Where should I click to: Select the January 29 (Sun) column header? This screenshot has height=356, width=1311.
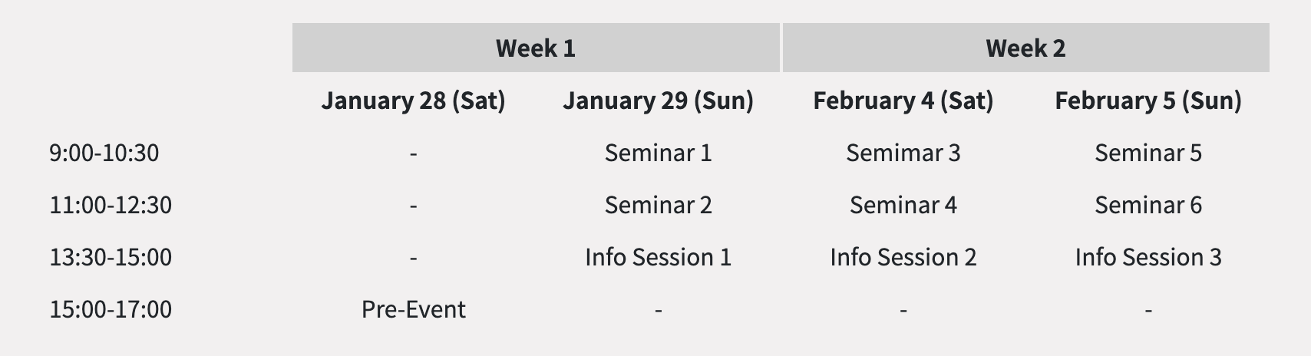[x=658, y=101]
